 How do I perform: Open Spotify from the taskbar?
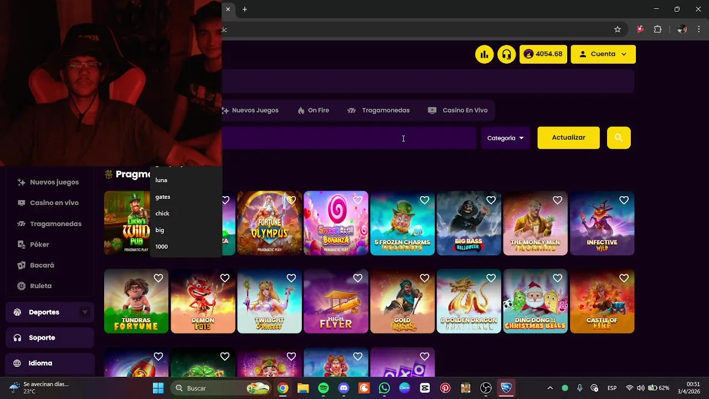pos(323,388)
